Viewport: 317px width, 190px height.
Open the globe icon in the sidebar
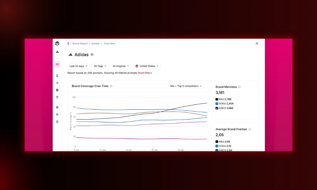(x=57, y=90)
